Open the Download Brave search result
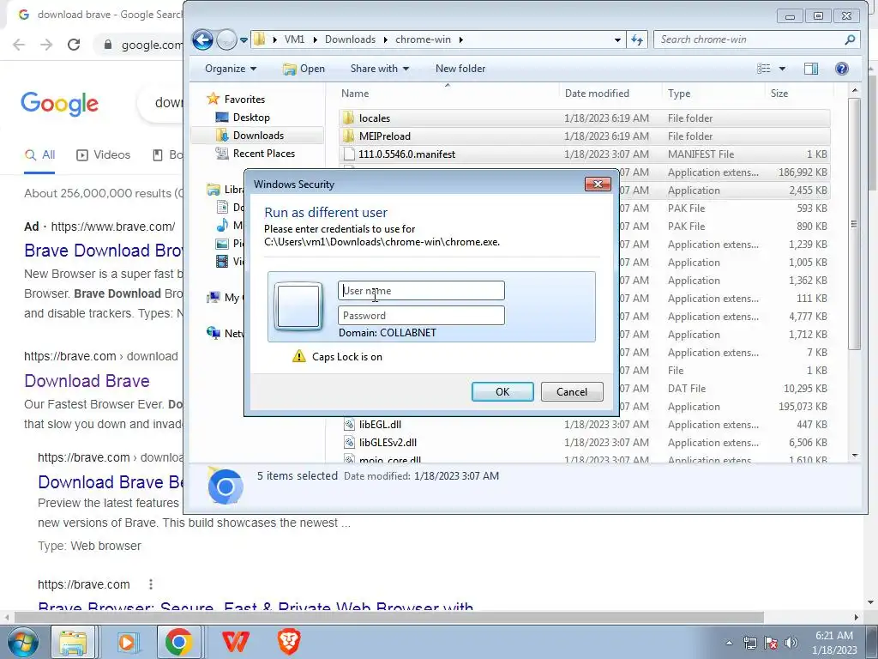This screenshot has width=878, height=659. point(87,381)
